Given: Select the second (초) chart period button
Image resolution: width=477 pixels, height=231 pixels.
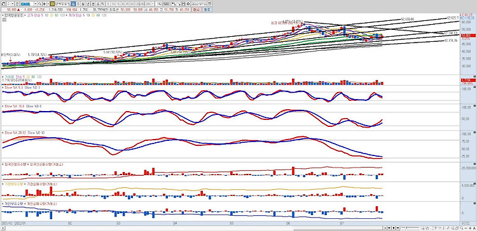Looking at the screenshot, I should pos(98,4).
